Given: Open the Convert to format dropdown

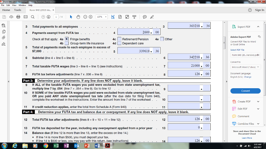Looking at the screenshot, I should point(245,67).
